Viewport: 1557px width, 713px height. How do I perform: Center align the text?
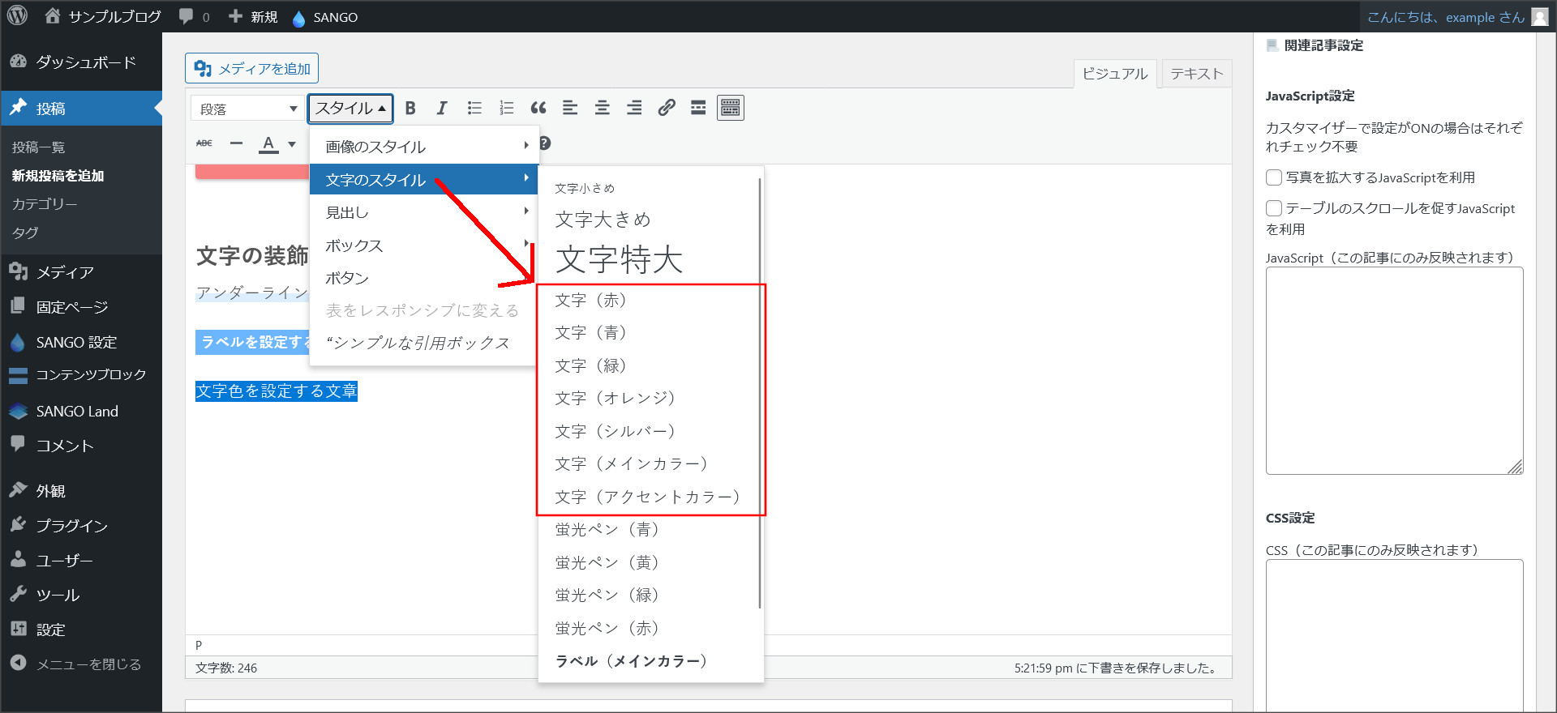click(x=603, y=108)
